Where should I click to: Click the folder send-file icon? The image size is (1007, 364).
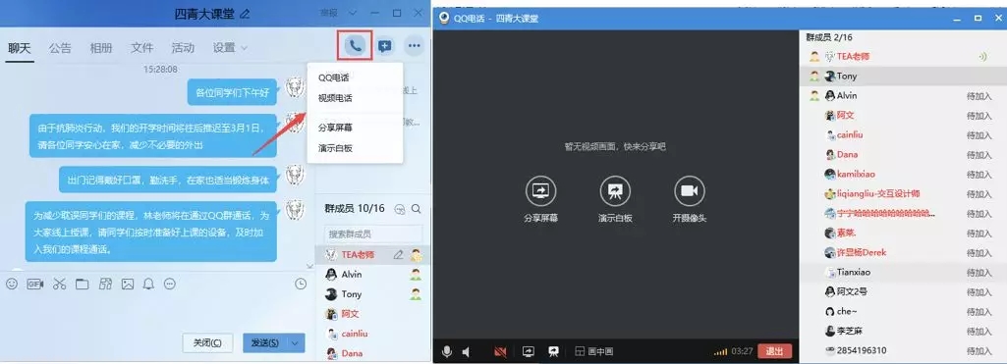[83, 284]
